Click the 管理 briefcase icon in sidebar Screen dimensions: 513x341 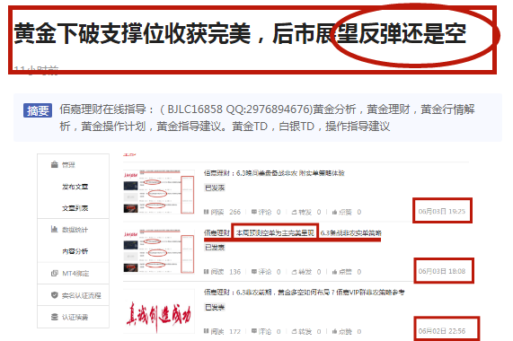55,164
